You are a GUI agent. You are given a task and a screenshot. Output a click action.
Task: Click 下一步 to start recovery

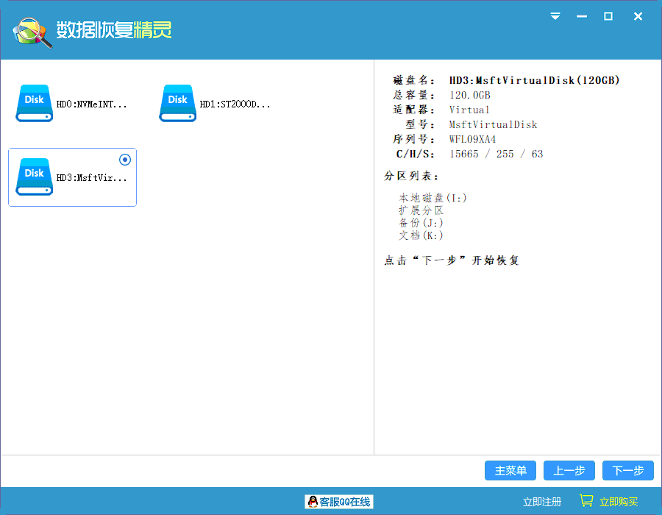[628, 470]
